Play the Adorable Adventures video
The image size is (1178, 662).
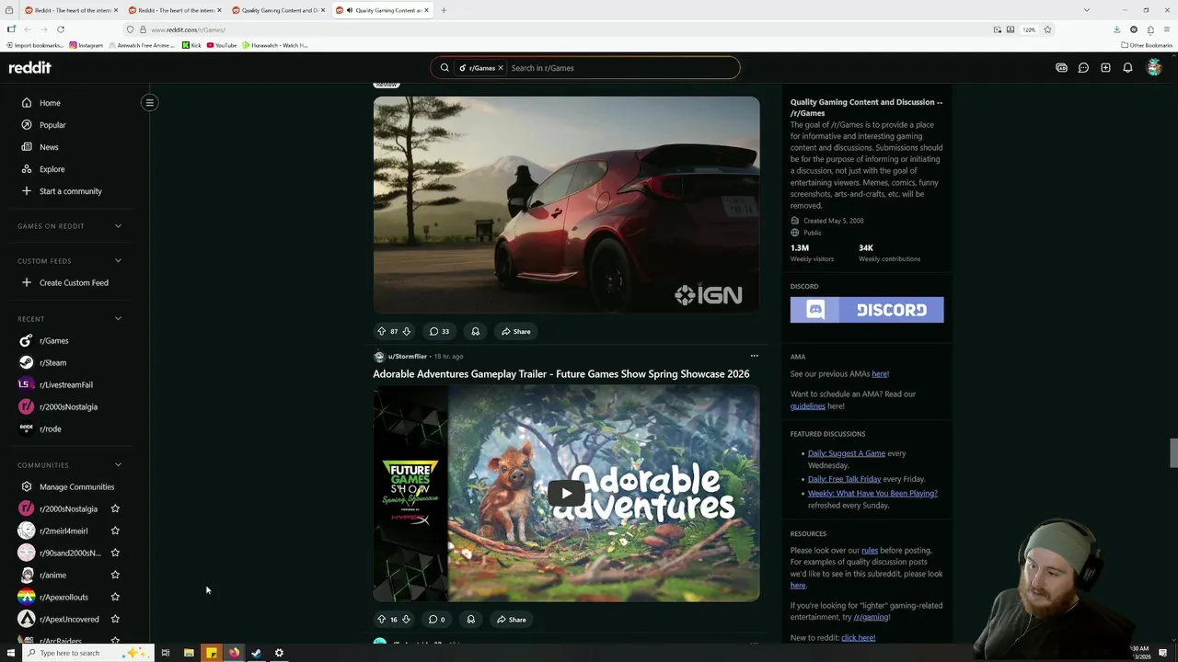click(x=566, y=493)
